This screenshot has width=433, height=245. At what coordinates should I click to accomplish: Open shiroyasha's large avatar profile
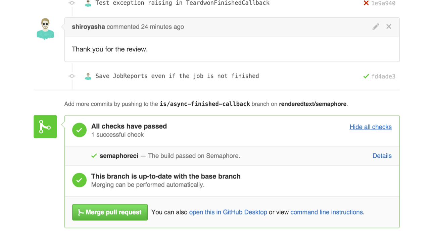point(45,29)
